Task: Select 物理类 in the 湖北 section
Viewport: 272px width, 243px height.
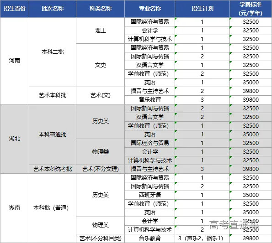Action: [100, 152]
